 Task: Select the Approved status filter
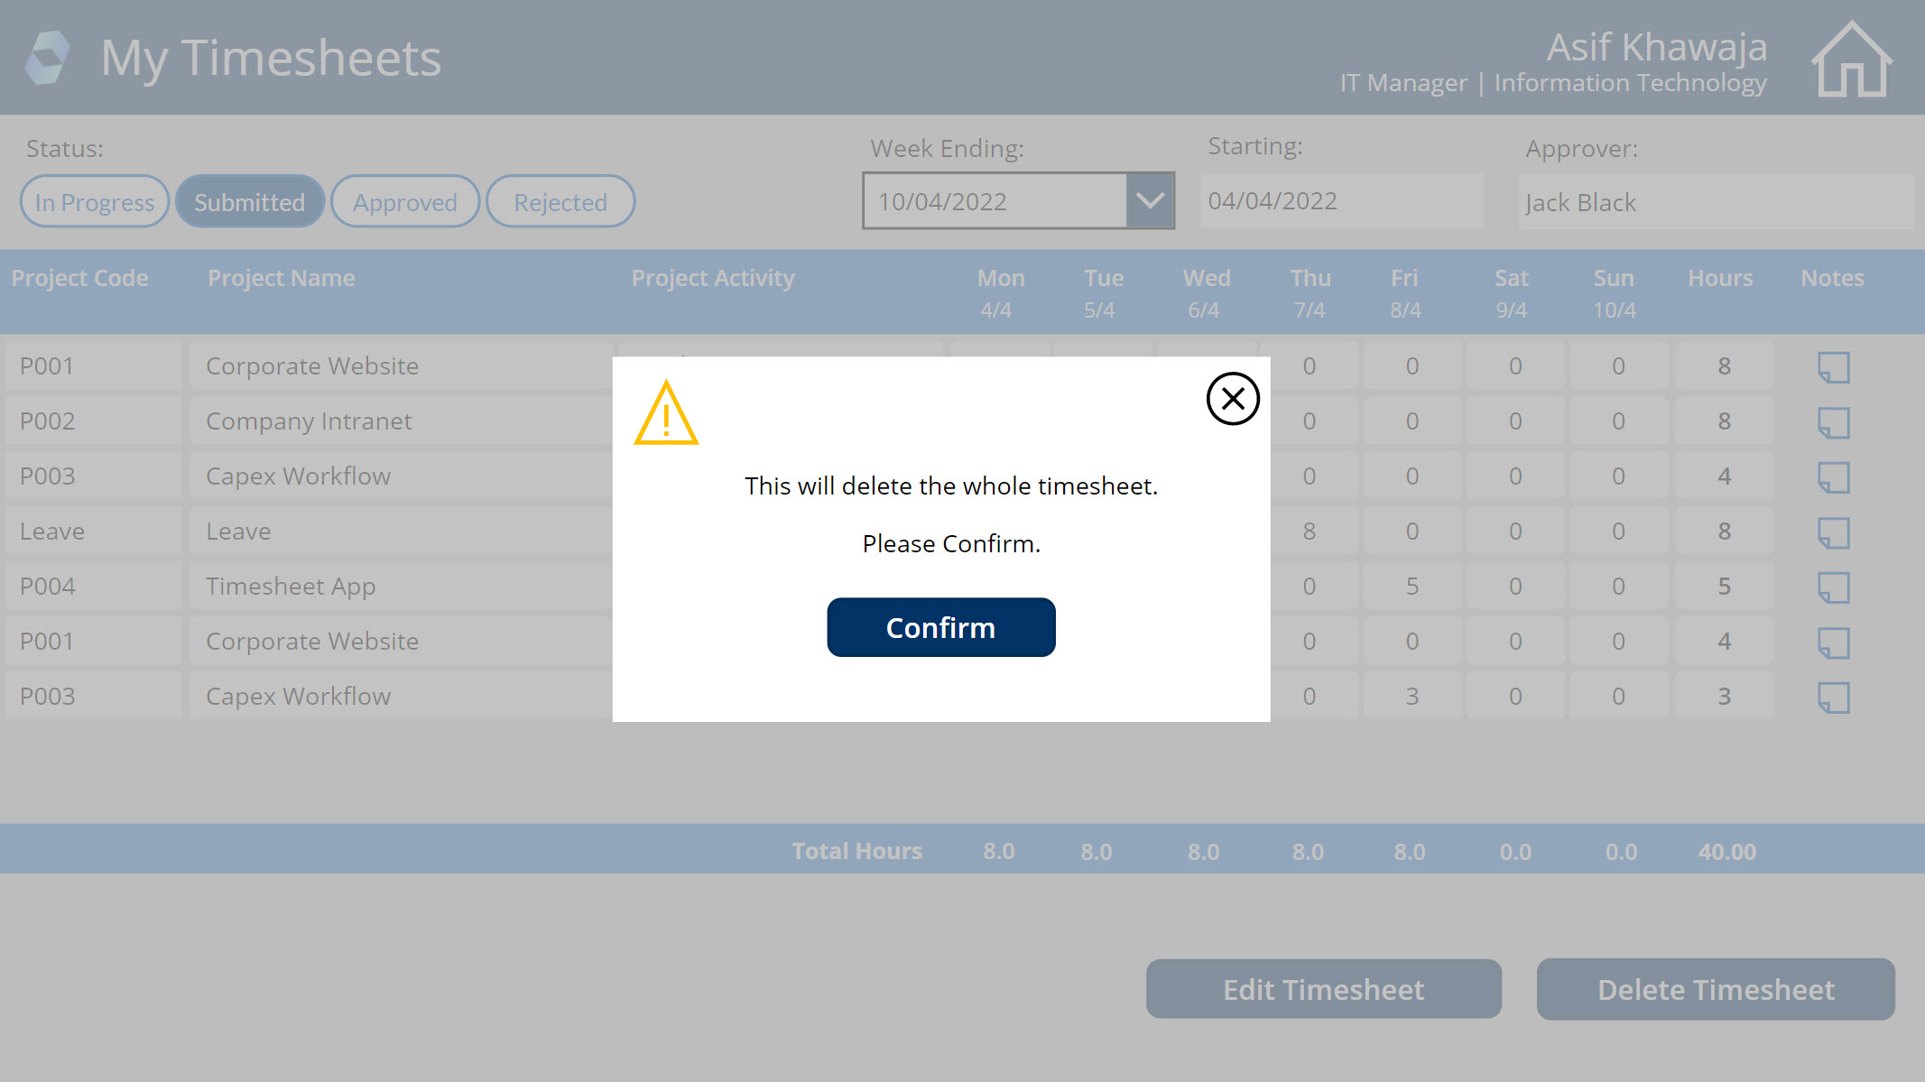[x=404, y=202]
